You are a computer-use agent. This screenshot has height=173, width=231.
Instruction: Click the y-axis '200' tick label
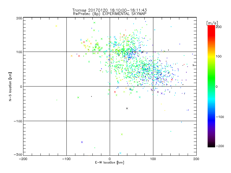[x=19, y=18]
